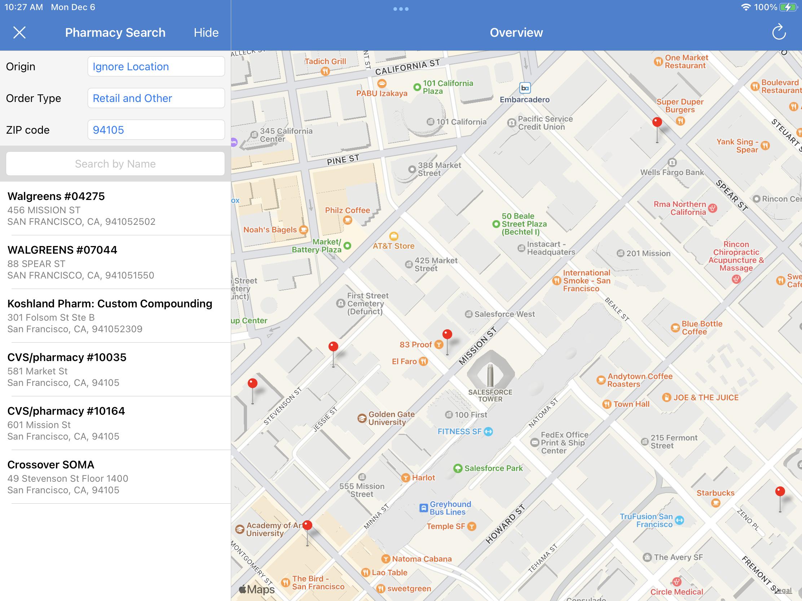Viewport: 802px width, 601px height.
Task: Refresh the Overview map
Action: pos(779,32)
